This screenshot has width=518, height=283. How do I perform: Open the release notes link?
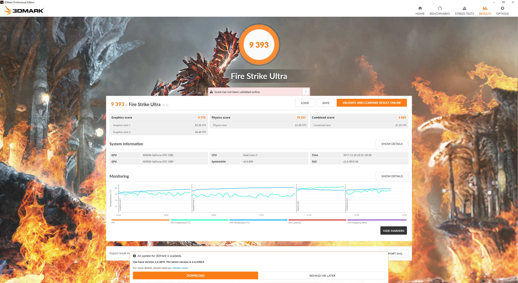[180, 268]
